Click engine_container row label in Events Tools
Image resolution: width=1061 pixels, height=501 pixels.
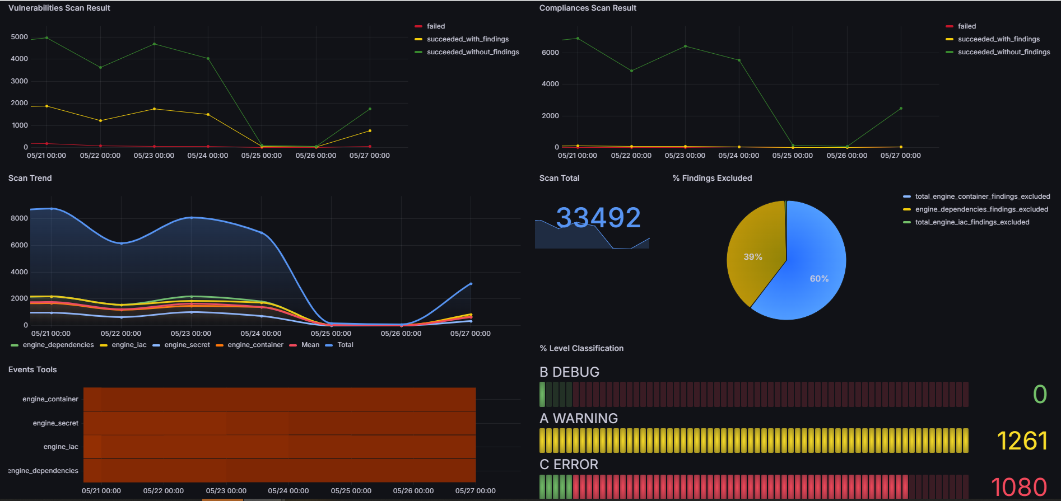click(50, 399)
